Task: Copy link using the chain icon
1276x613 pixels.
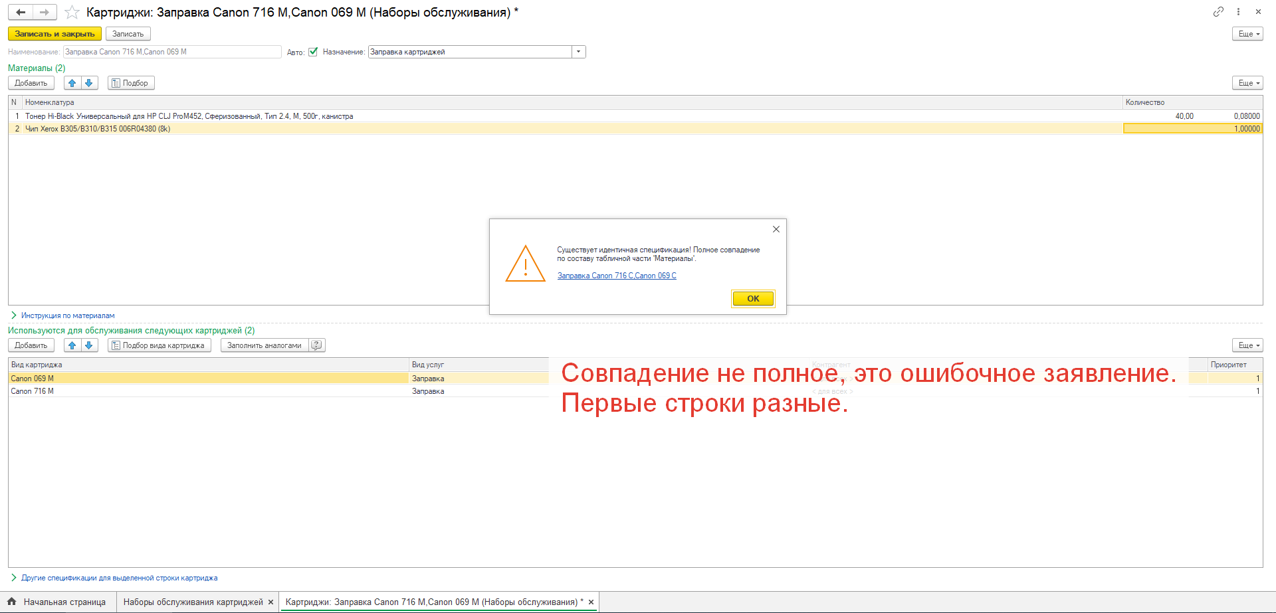Action: coord(1218,12)
